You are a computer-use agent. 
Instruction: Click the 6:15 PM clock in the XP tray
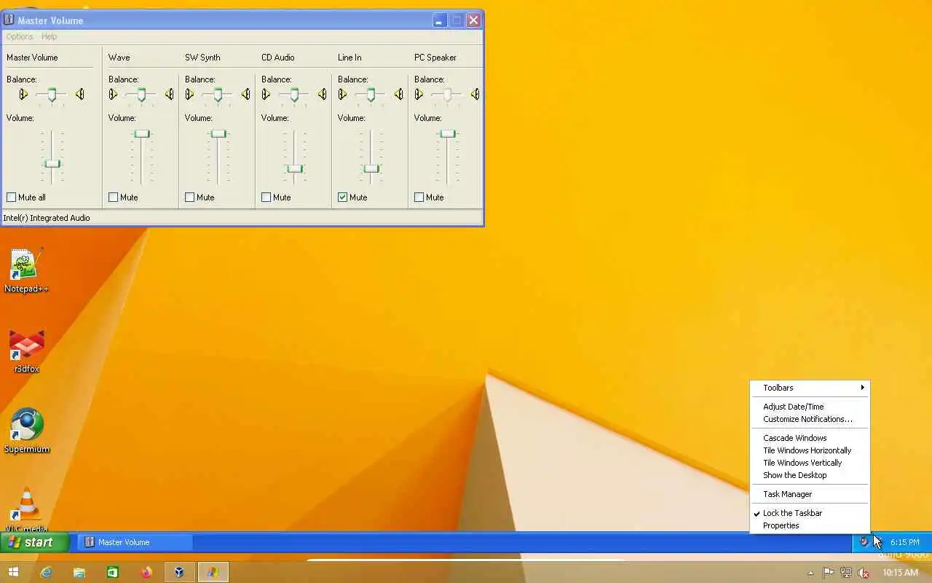904,542
